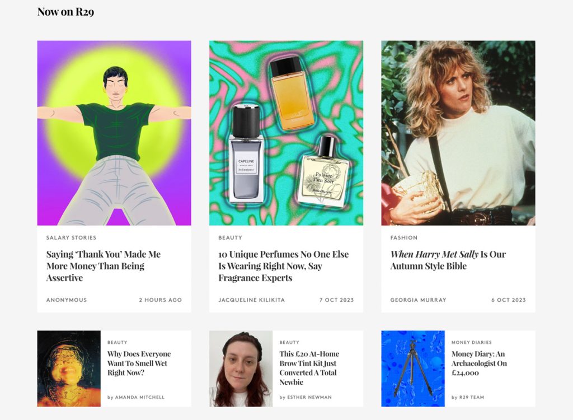Open headline Saying 'Thank You' Made Me More Money
Viewport: 573px width, 420px height.
tap(104, 266)
